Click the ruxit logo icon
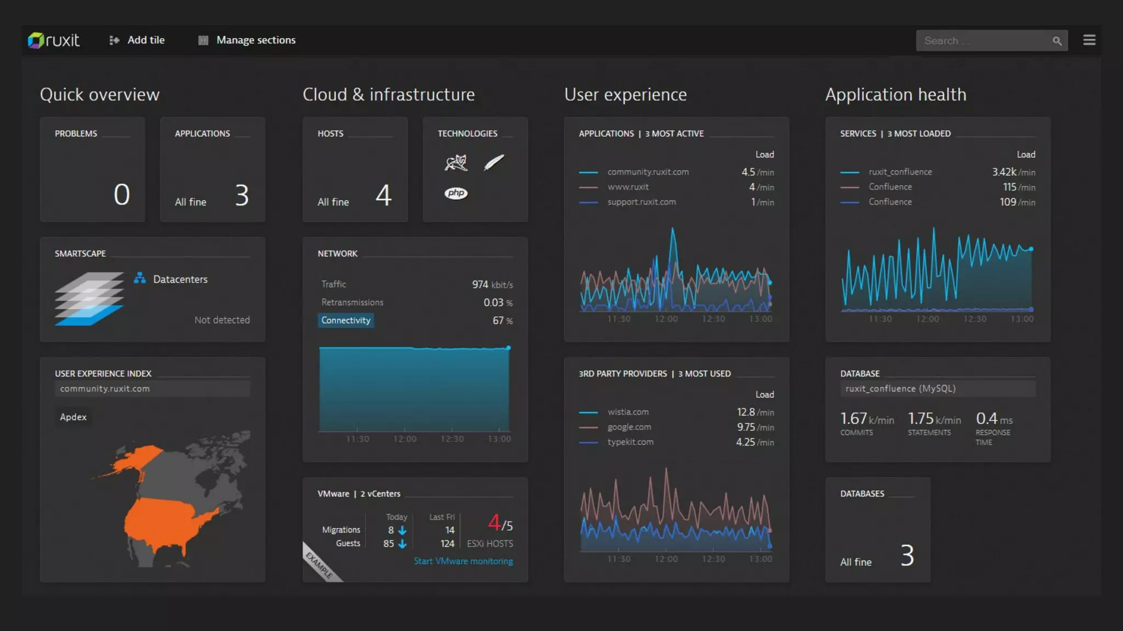This screenshot has width=1123, height=631. 36,40
